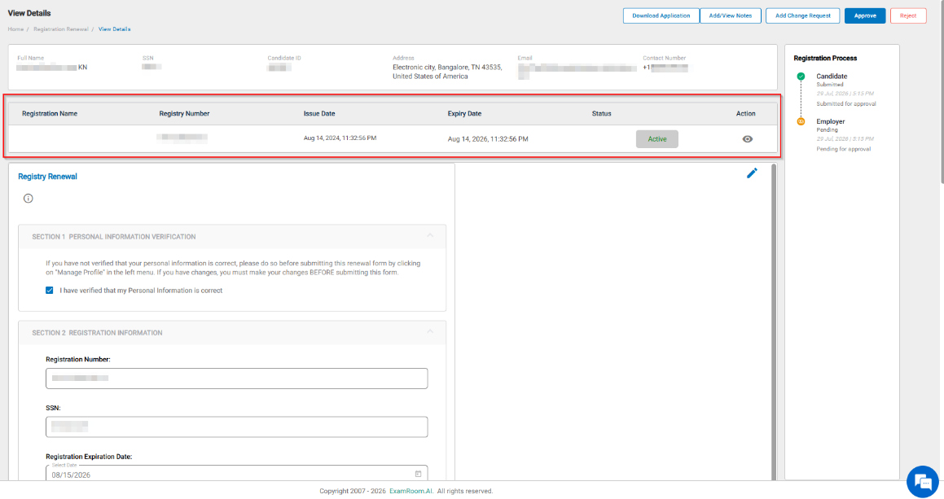Click Add Change Request button
The image size is (944, 499).
coord(802,15)
